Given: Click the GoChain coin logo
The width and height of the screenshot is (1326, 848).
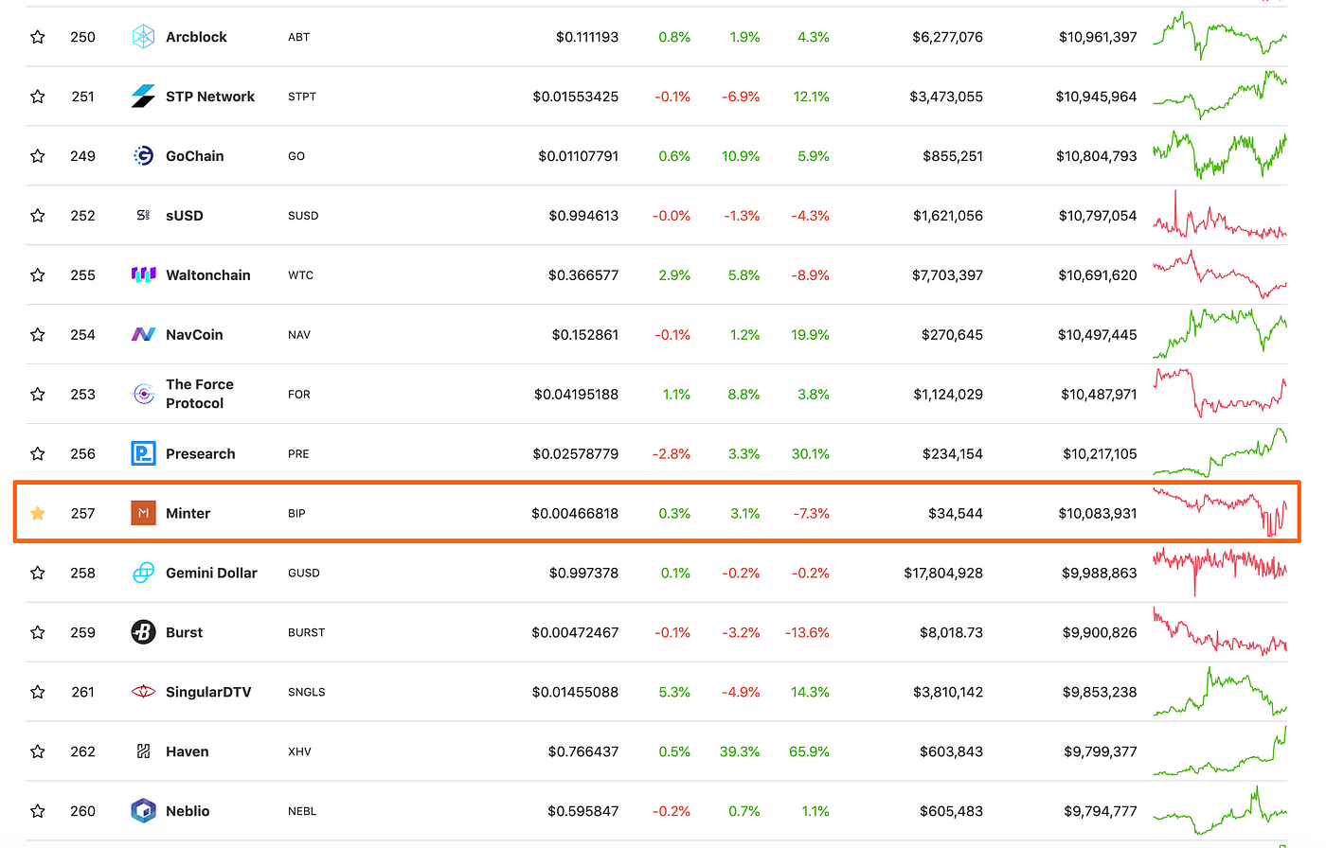Looking at the screenshot, I should pos(143,156).
